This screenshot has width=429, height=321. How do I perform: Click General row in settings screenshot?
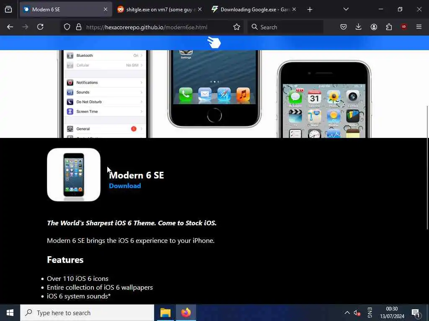[x=105, y=129]
